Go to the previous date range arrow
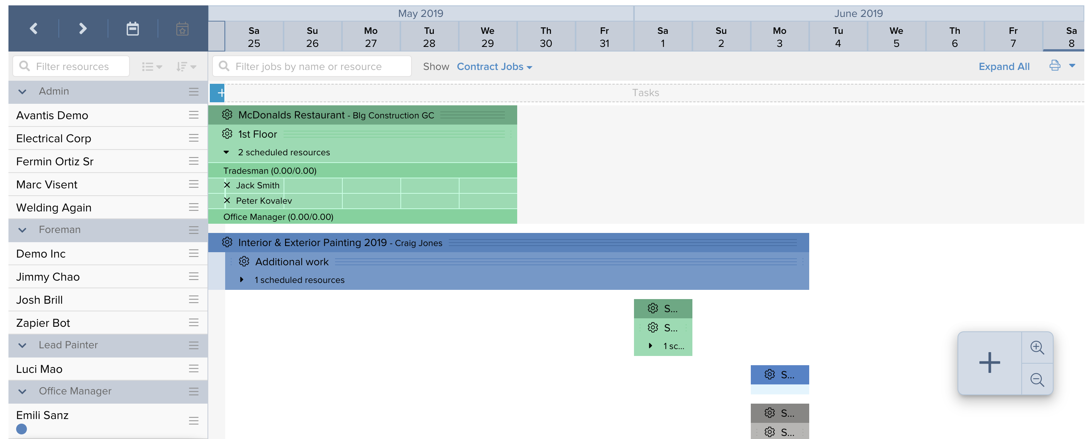The height and width of the screenshot is (439, 1092). [34, 29]
